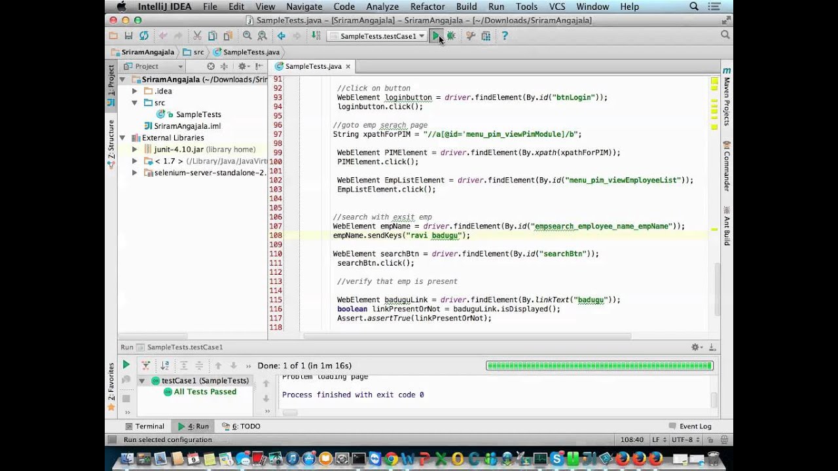Click the green test progress bar
838x471 pixels.
(599, 366)
